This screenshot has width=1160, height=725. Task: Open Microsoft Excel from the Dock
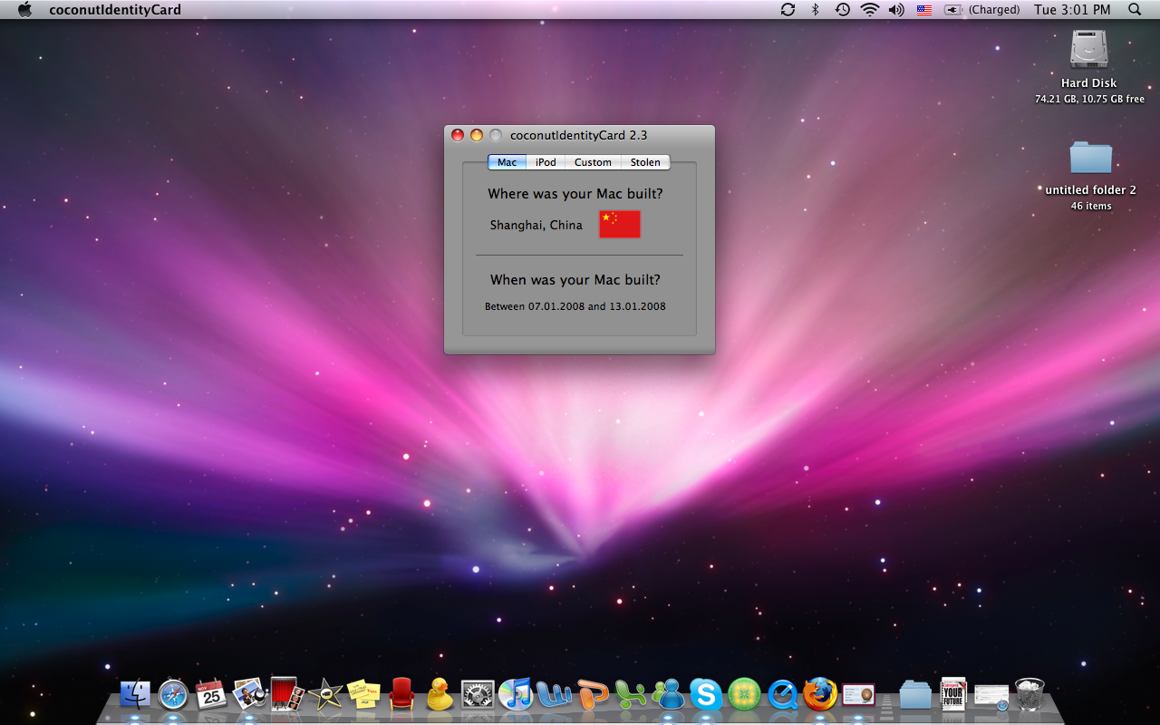[630, 694]
